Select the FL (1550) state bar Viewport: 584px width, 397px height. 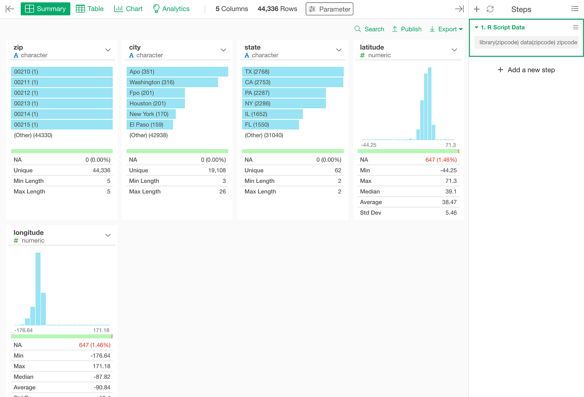tap(270, 124)
